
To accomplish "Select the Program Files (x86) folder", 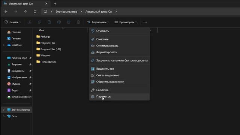I will pos(49,49).
